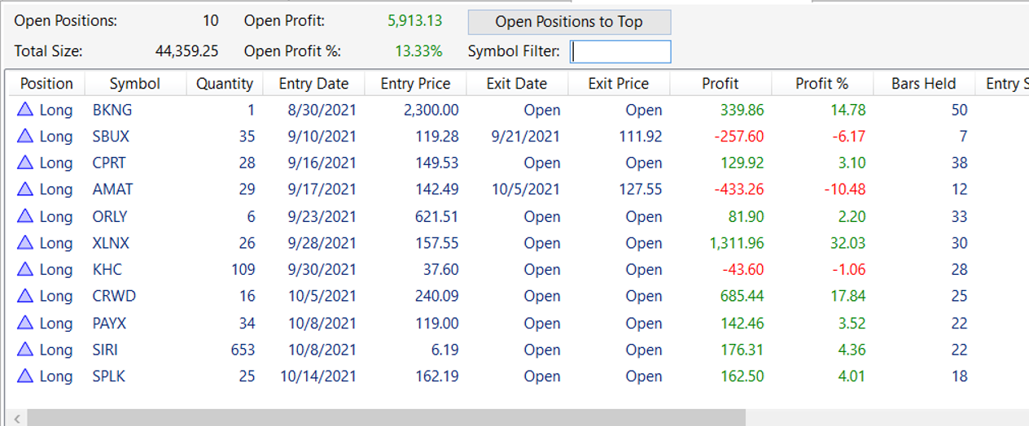This screenshot has height=426, width=1029.
Task: Click the horizontal scrollbar thumb
Action: tap(387, 418)
